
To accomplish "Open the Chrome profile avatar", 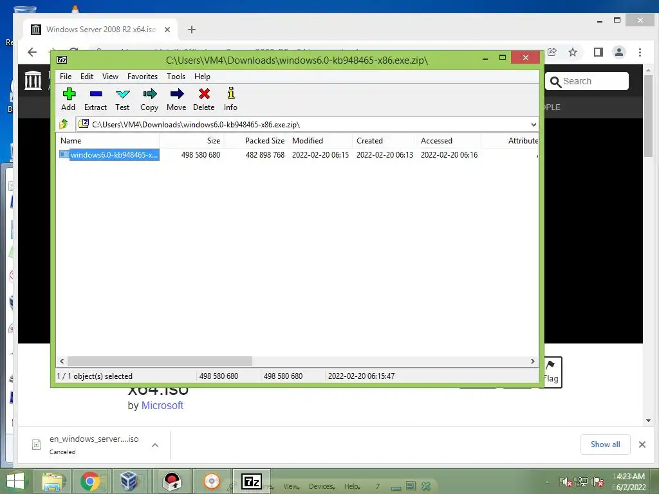I will tap(618, 52).
